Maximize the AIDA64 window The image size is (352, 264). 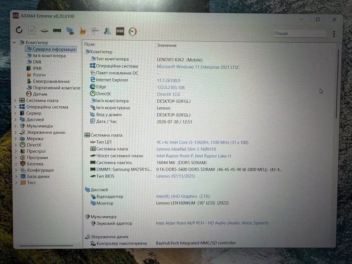(x=318, y=20)
